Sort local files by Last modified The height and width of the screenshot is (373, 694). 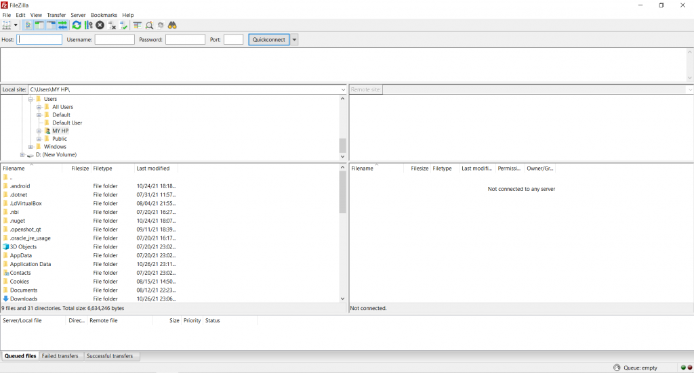pyautogui.click(x=156, y=169)
